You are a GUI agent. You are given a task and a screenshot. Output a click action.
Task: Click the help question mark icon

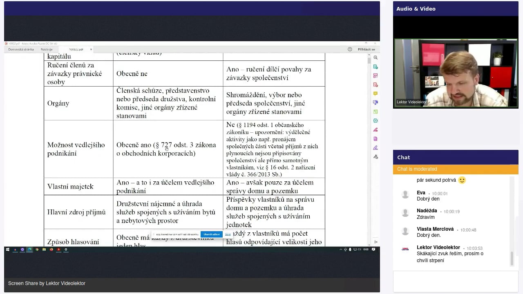pyautogui.click(x=350, y=49)
